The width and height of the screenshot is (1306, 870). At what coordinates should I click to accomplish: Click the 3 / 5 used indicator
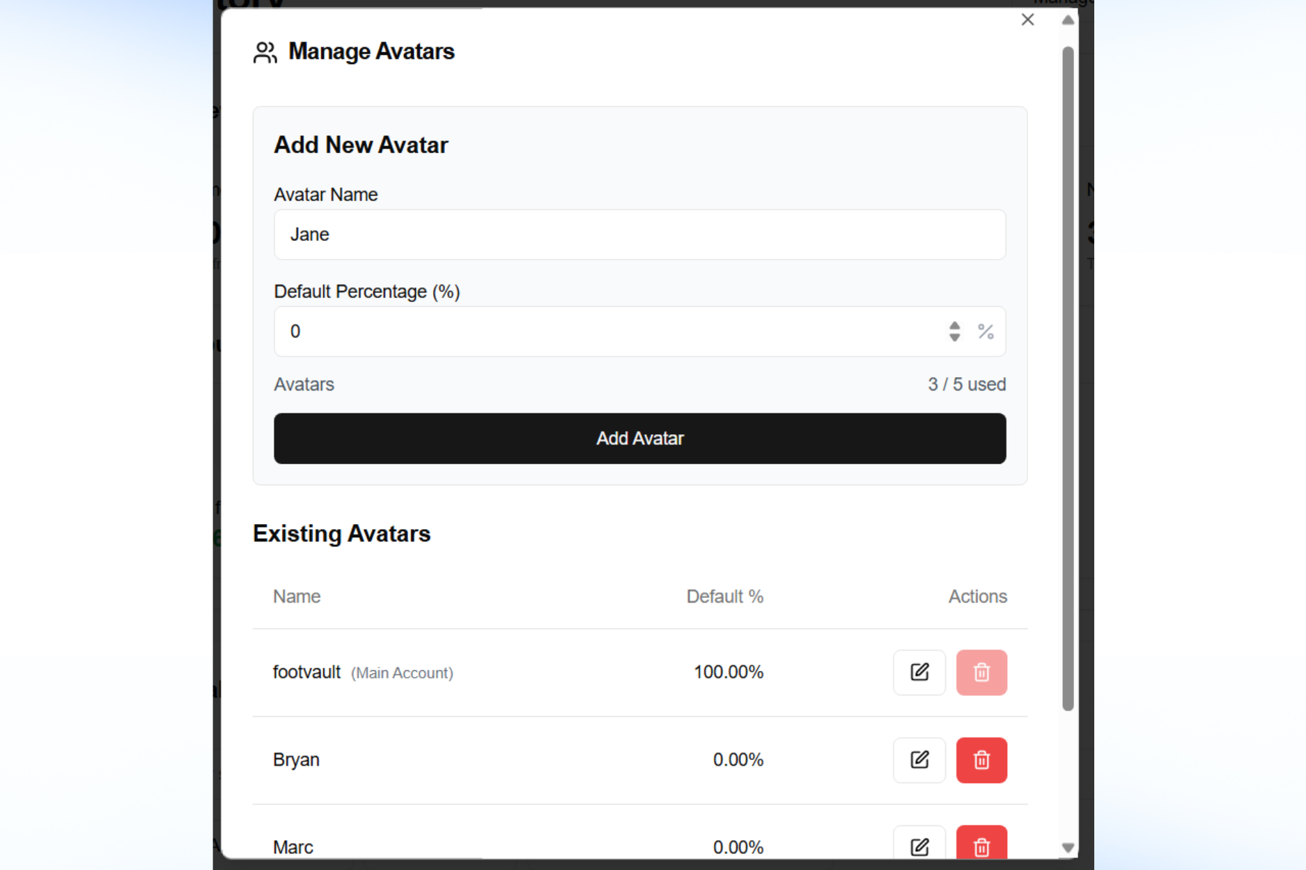click(x=967, y=383)
